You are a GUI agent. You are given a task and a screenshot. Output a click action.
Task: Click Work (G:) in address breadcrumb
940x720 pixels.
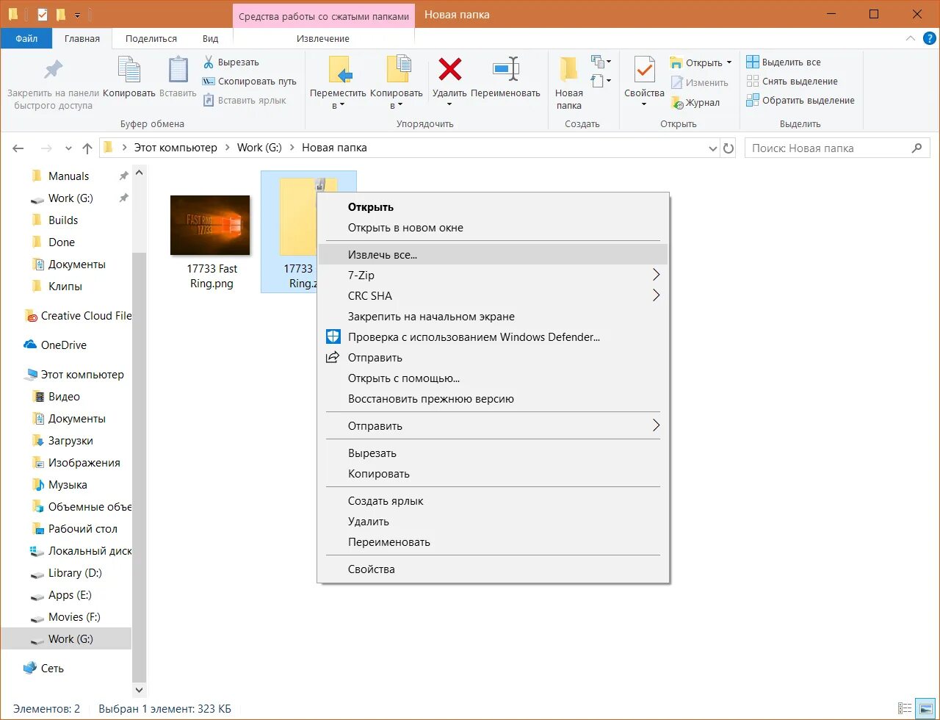click(x=259, y=148)
